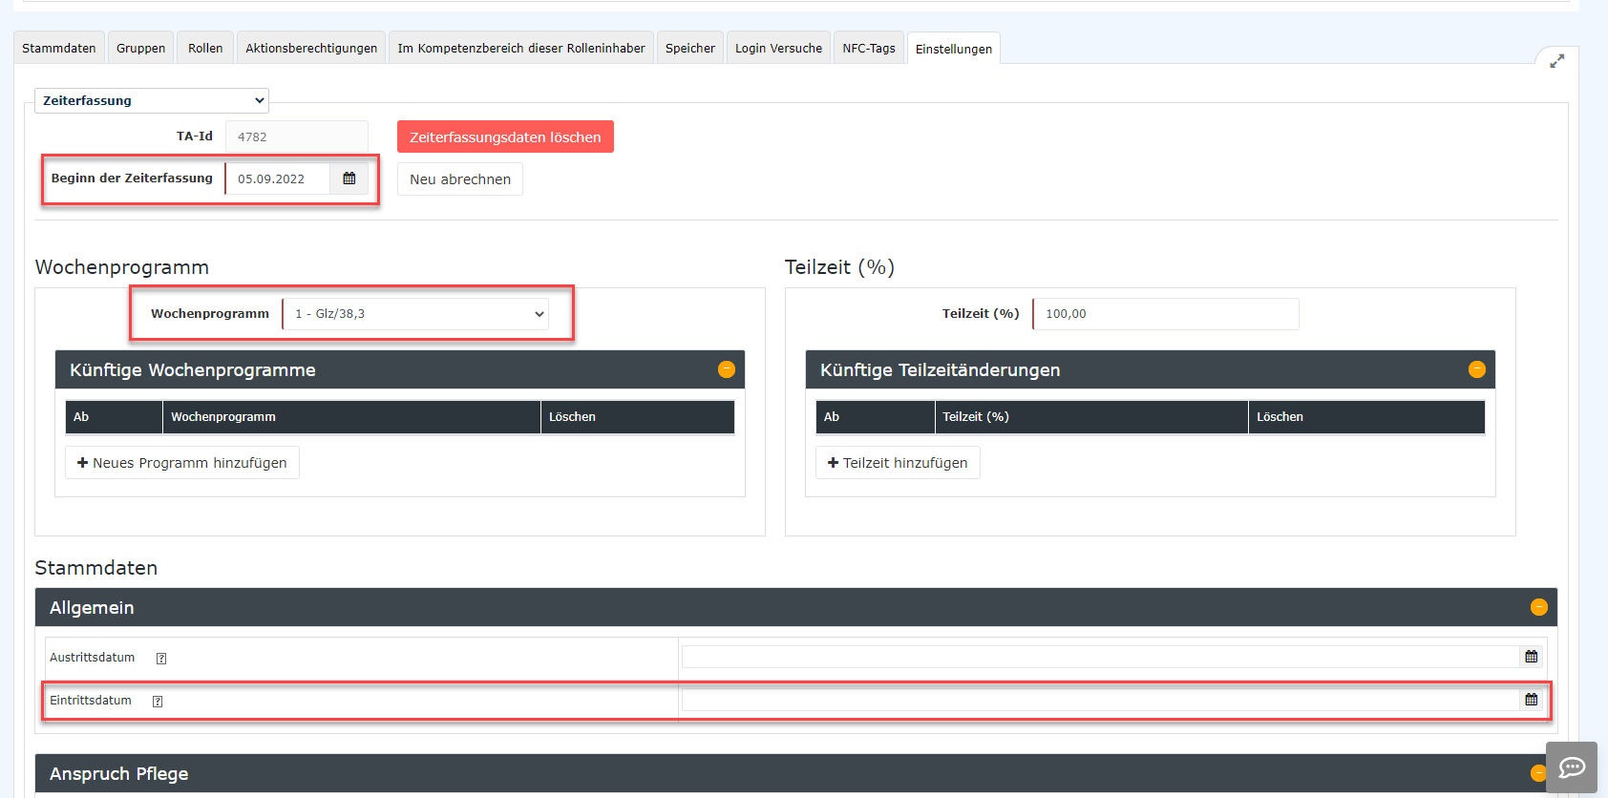The image size is (1608, 798).
Task: Switch to the Speicher tab
Action: [690, 48]
